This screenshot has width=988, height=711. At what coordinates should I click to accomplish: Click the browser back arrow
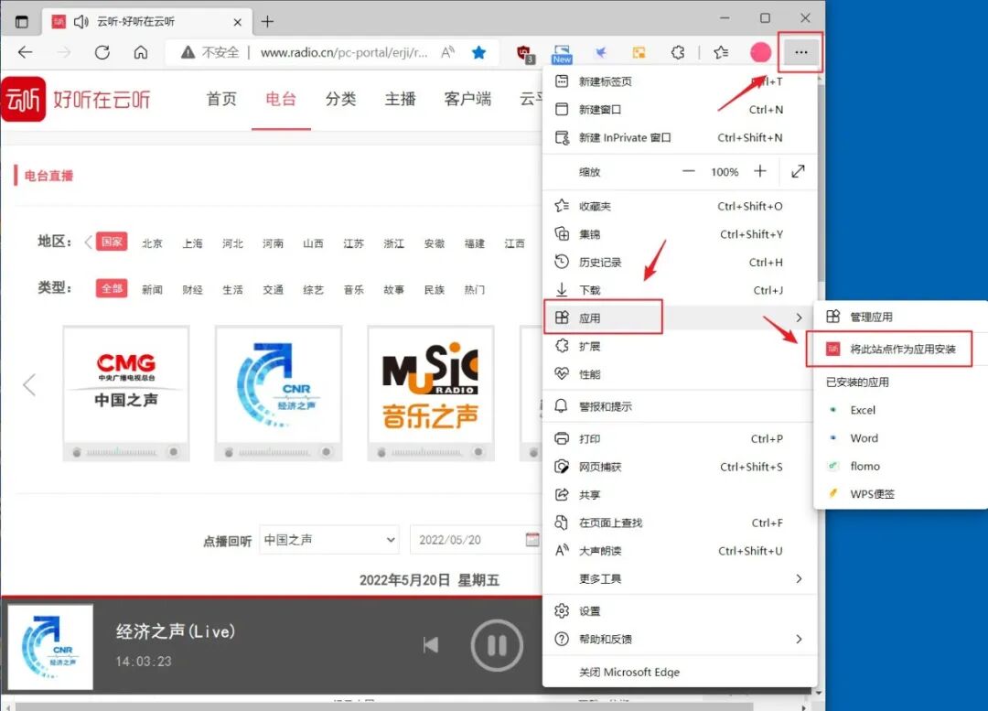[26, 52]
